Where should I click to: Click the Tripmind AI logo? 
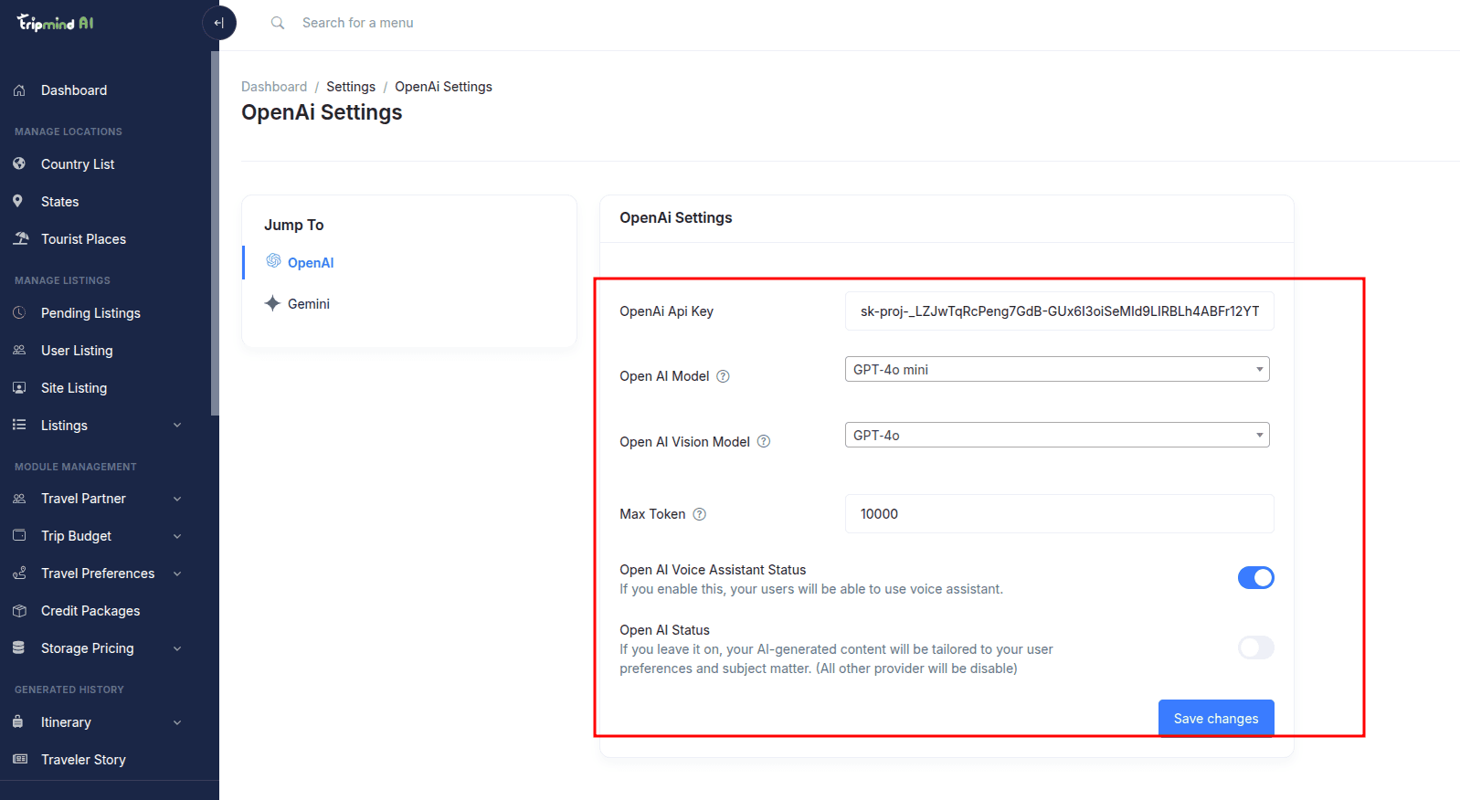pos(56,23)
